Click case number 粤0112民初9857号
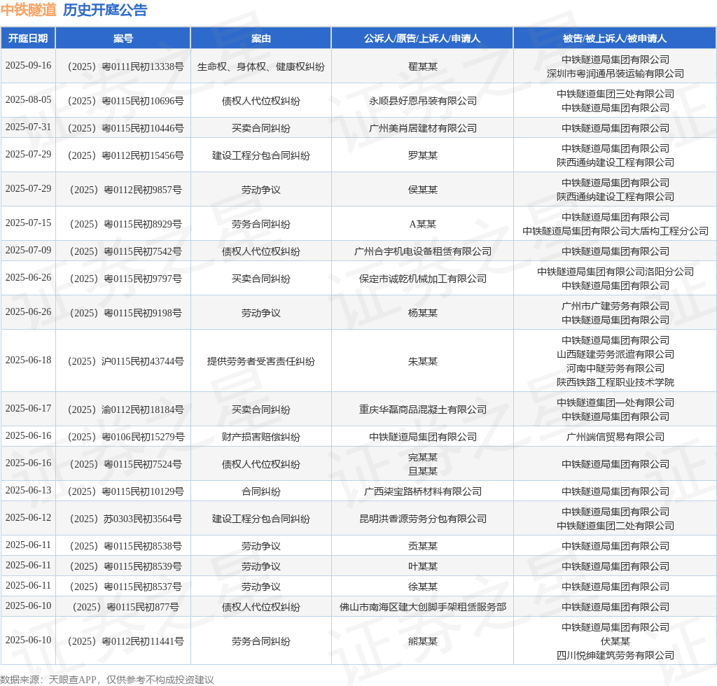Image resolution: width=717 pixels, height=686 pixels. [x=126, y=190]
